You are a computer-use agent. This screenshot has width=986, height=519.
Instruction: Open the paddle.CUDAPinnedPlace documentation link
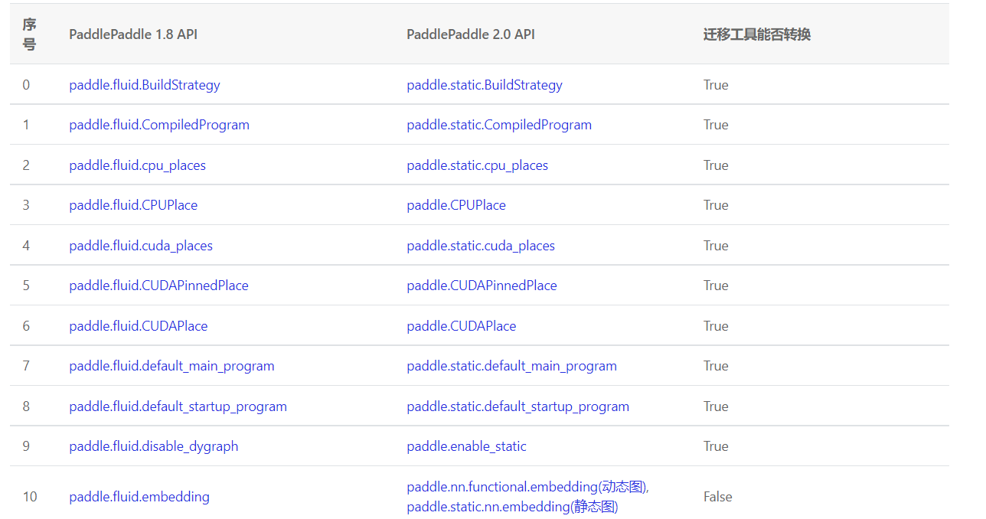[x=482, y=286]
